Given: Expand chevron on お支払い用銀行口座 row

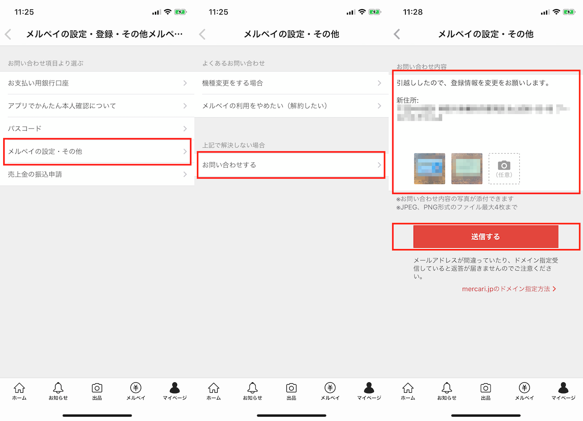Looking at the screenshot, I should point(185,83).
